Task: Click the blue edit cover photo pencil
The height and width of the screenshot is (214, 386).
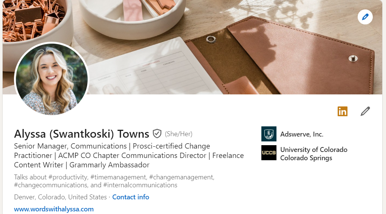Action: coord(365,17)
